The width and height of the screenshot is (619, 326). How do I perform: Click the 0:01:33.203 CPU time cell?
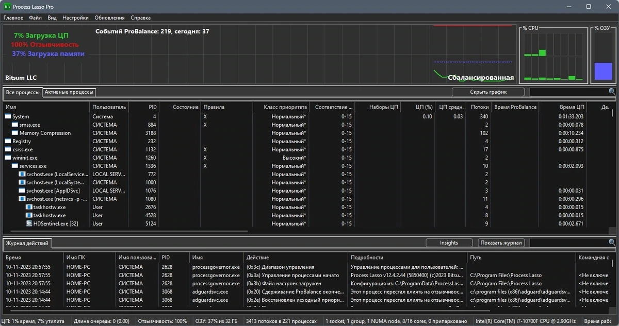pyautogui.click(x=571, y=116)
